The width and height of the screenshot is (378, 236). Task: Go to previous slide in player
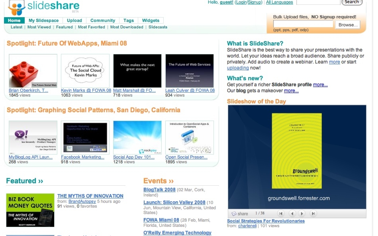[292, 214]
